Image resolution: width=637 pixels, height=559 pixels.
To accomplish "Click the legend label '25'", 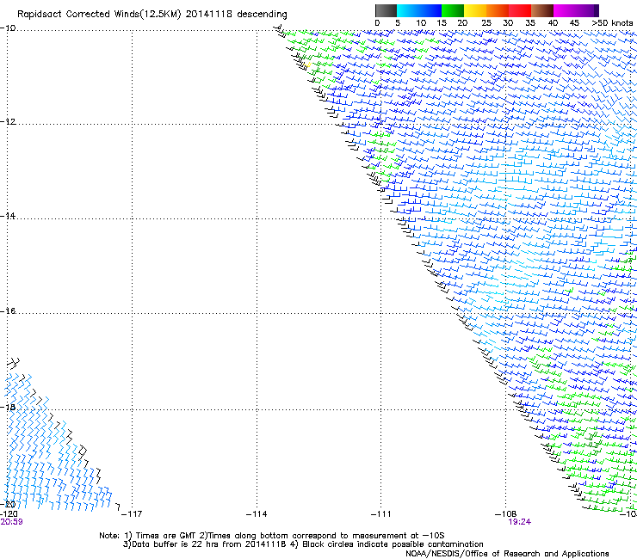I will [x=486, y=23].
